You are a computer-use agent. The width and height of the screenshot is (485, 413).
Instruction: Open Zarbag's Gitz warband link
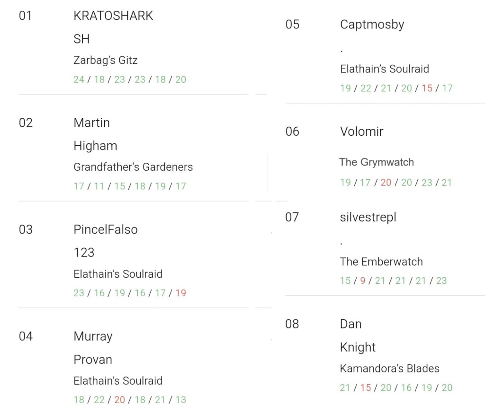tap(106, 60)
